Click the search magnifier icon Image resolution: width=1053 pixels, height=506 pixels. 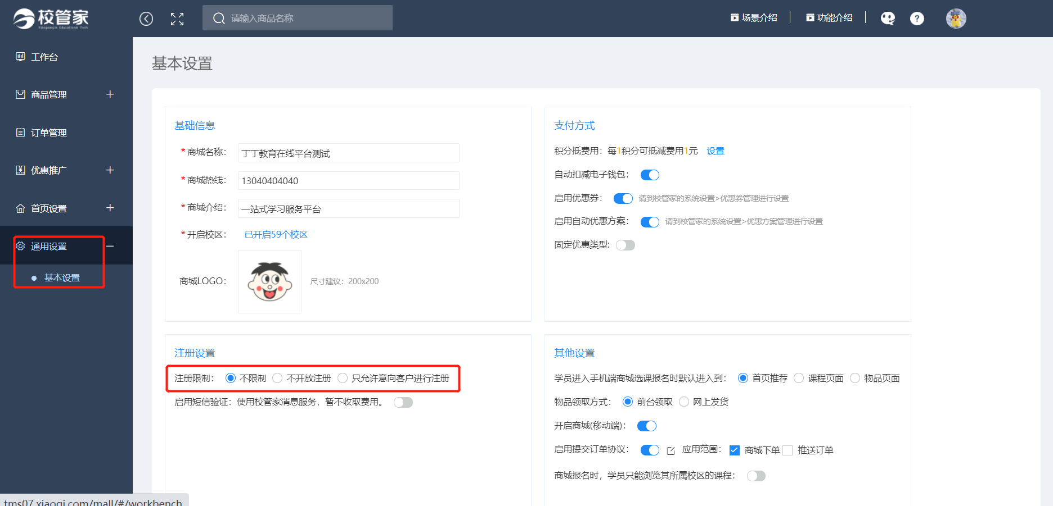[219, 19]
